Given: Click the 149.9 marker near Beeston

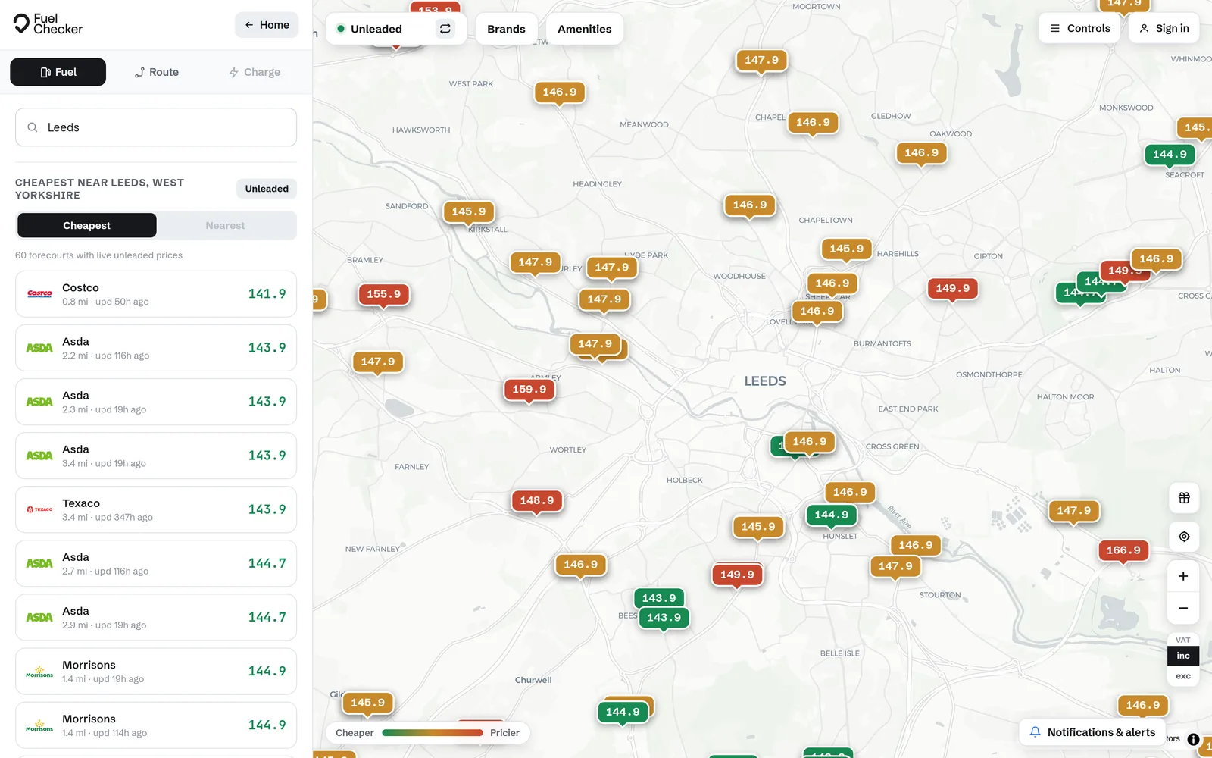Looking at the screenshot, I should point(737,575).
